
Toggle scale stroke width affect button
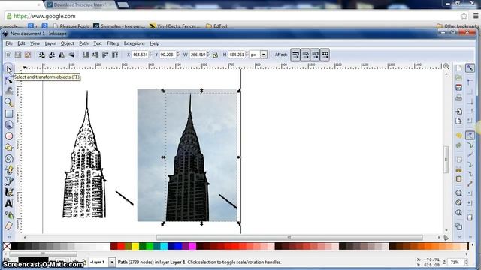[295, 55]
